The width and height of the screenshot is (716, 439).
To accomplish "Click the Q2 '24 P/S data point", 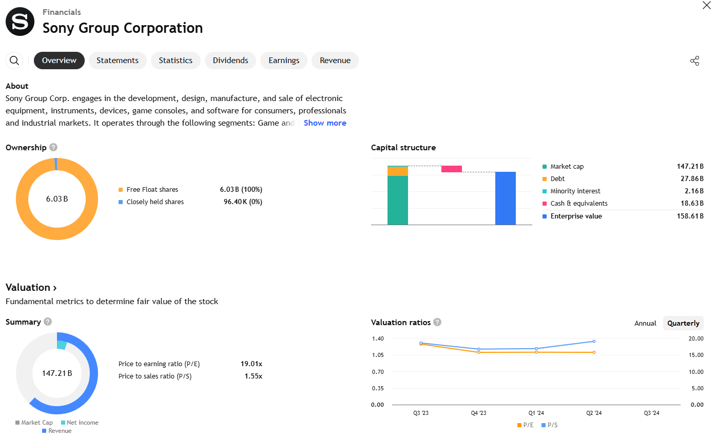I will pos(594,341).
